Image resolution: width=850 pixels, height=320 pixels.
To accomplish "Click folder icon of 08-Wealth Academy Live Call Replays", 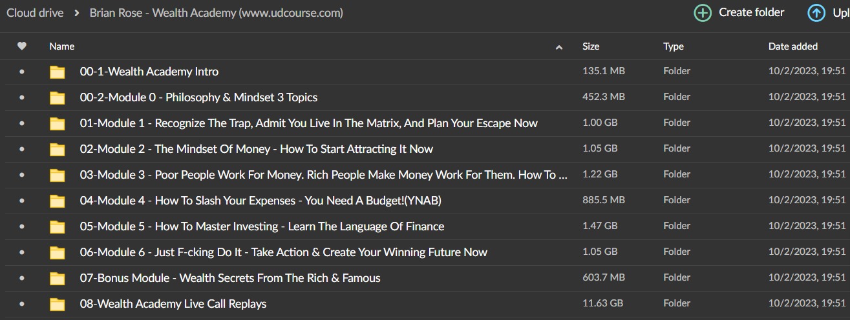I will [58, 304].
